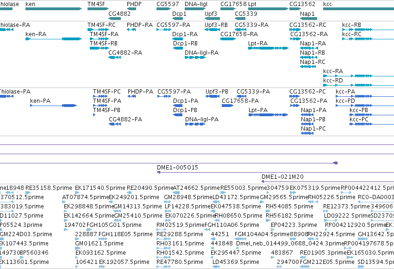Click the 'Upf3' gene label
Viewport: 394px width, 269px height.
click(211, 13)
